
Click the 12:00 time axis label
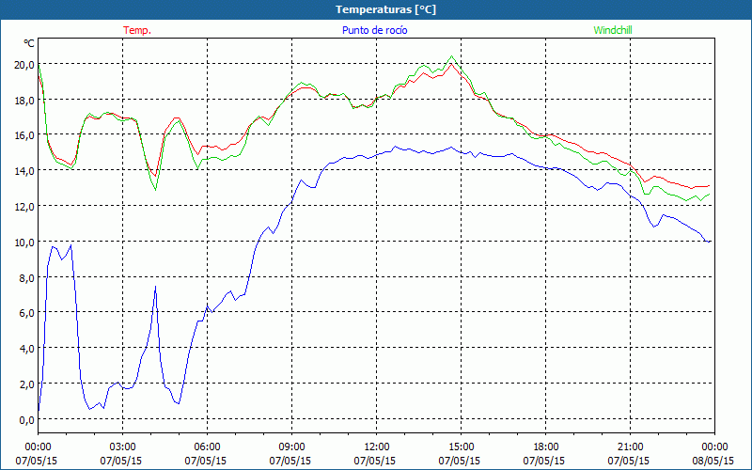point(377,447)
